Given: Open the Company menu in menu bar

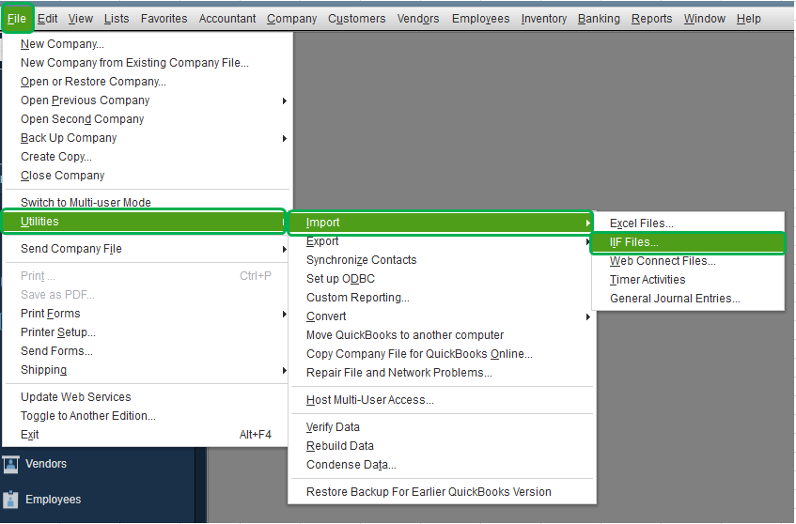Looking at the screenshot, I should coord(292,19).
